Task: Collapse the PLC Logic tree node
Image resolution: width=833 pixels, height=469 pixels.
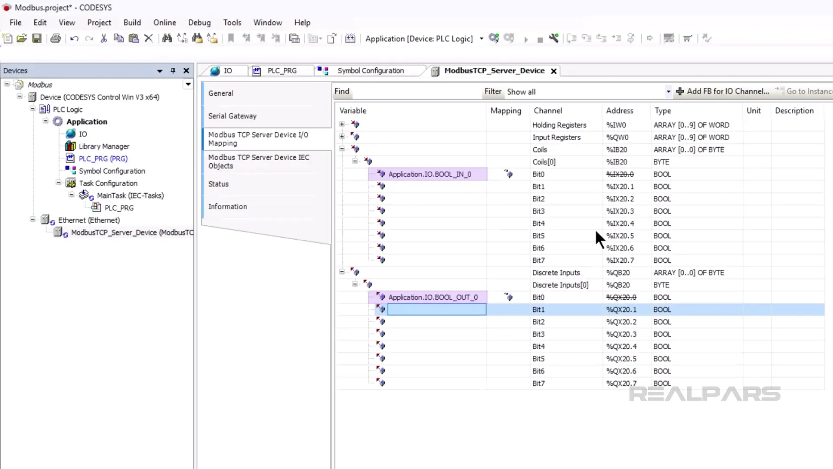Action: 33,109
